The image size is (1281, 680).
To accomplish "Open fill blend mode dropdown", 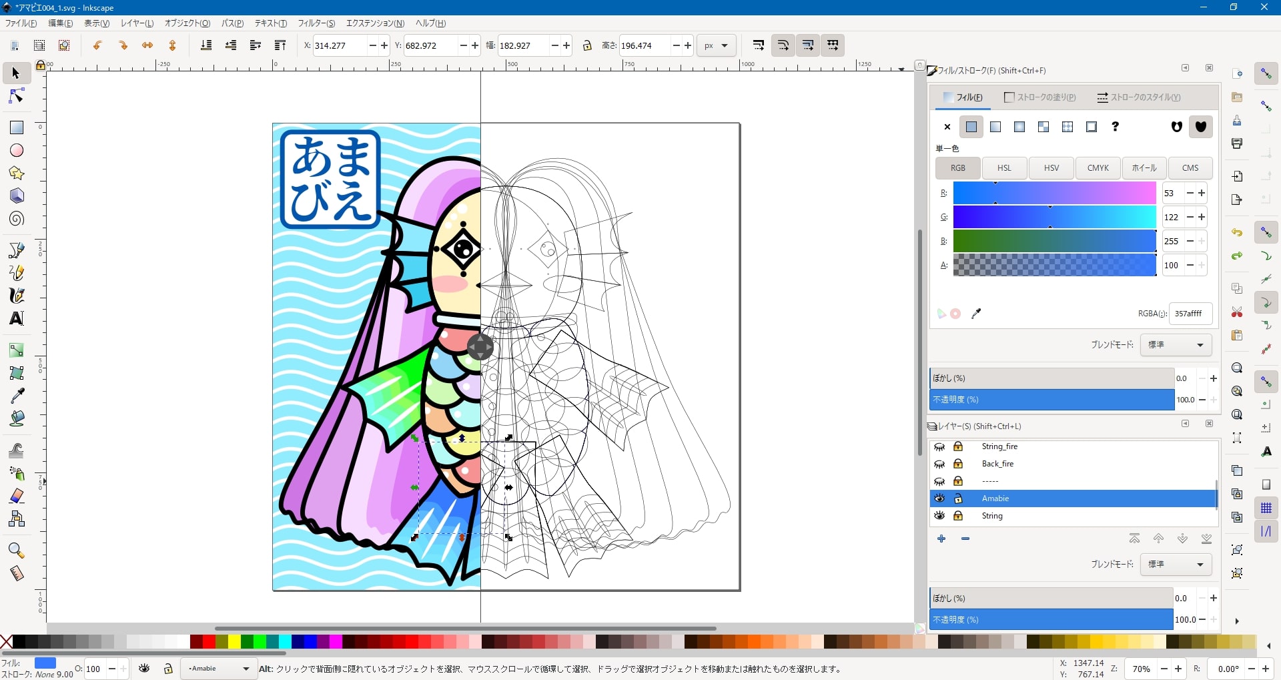I will [x=1176, y=345].
